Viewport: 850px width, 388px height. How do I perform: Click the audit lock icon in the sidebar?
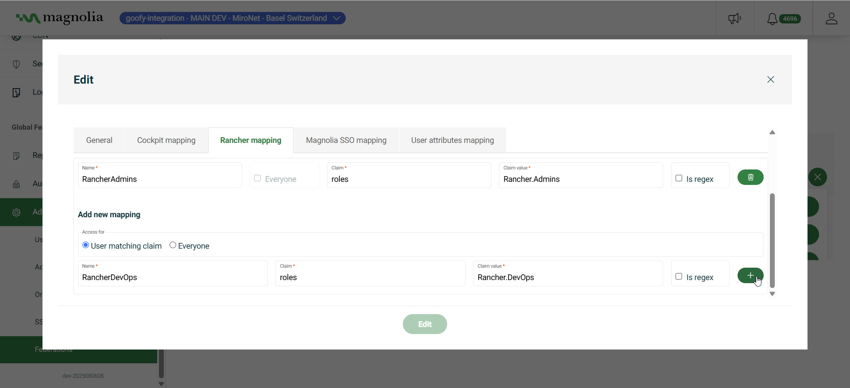point(16,184)
